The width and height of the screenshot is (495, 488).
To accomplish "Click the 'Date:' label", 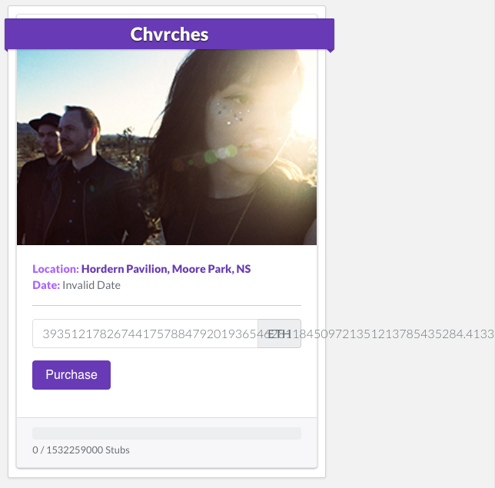I will [46, 285].
